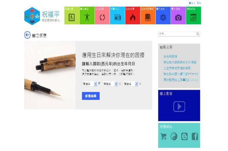228x151 pixels.
Task: Open the shopping cart related site
Action: [163, 136]
